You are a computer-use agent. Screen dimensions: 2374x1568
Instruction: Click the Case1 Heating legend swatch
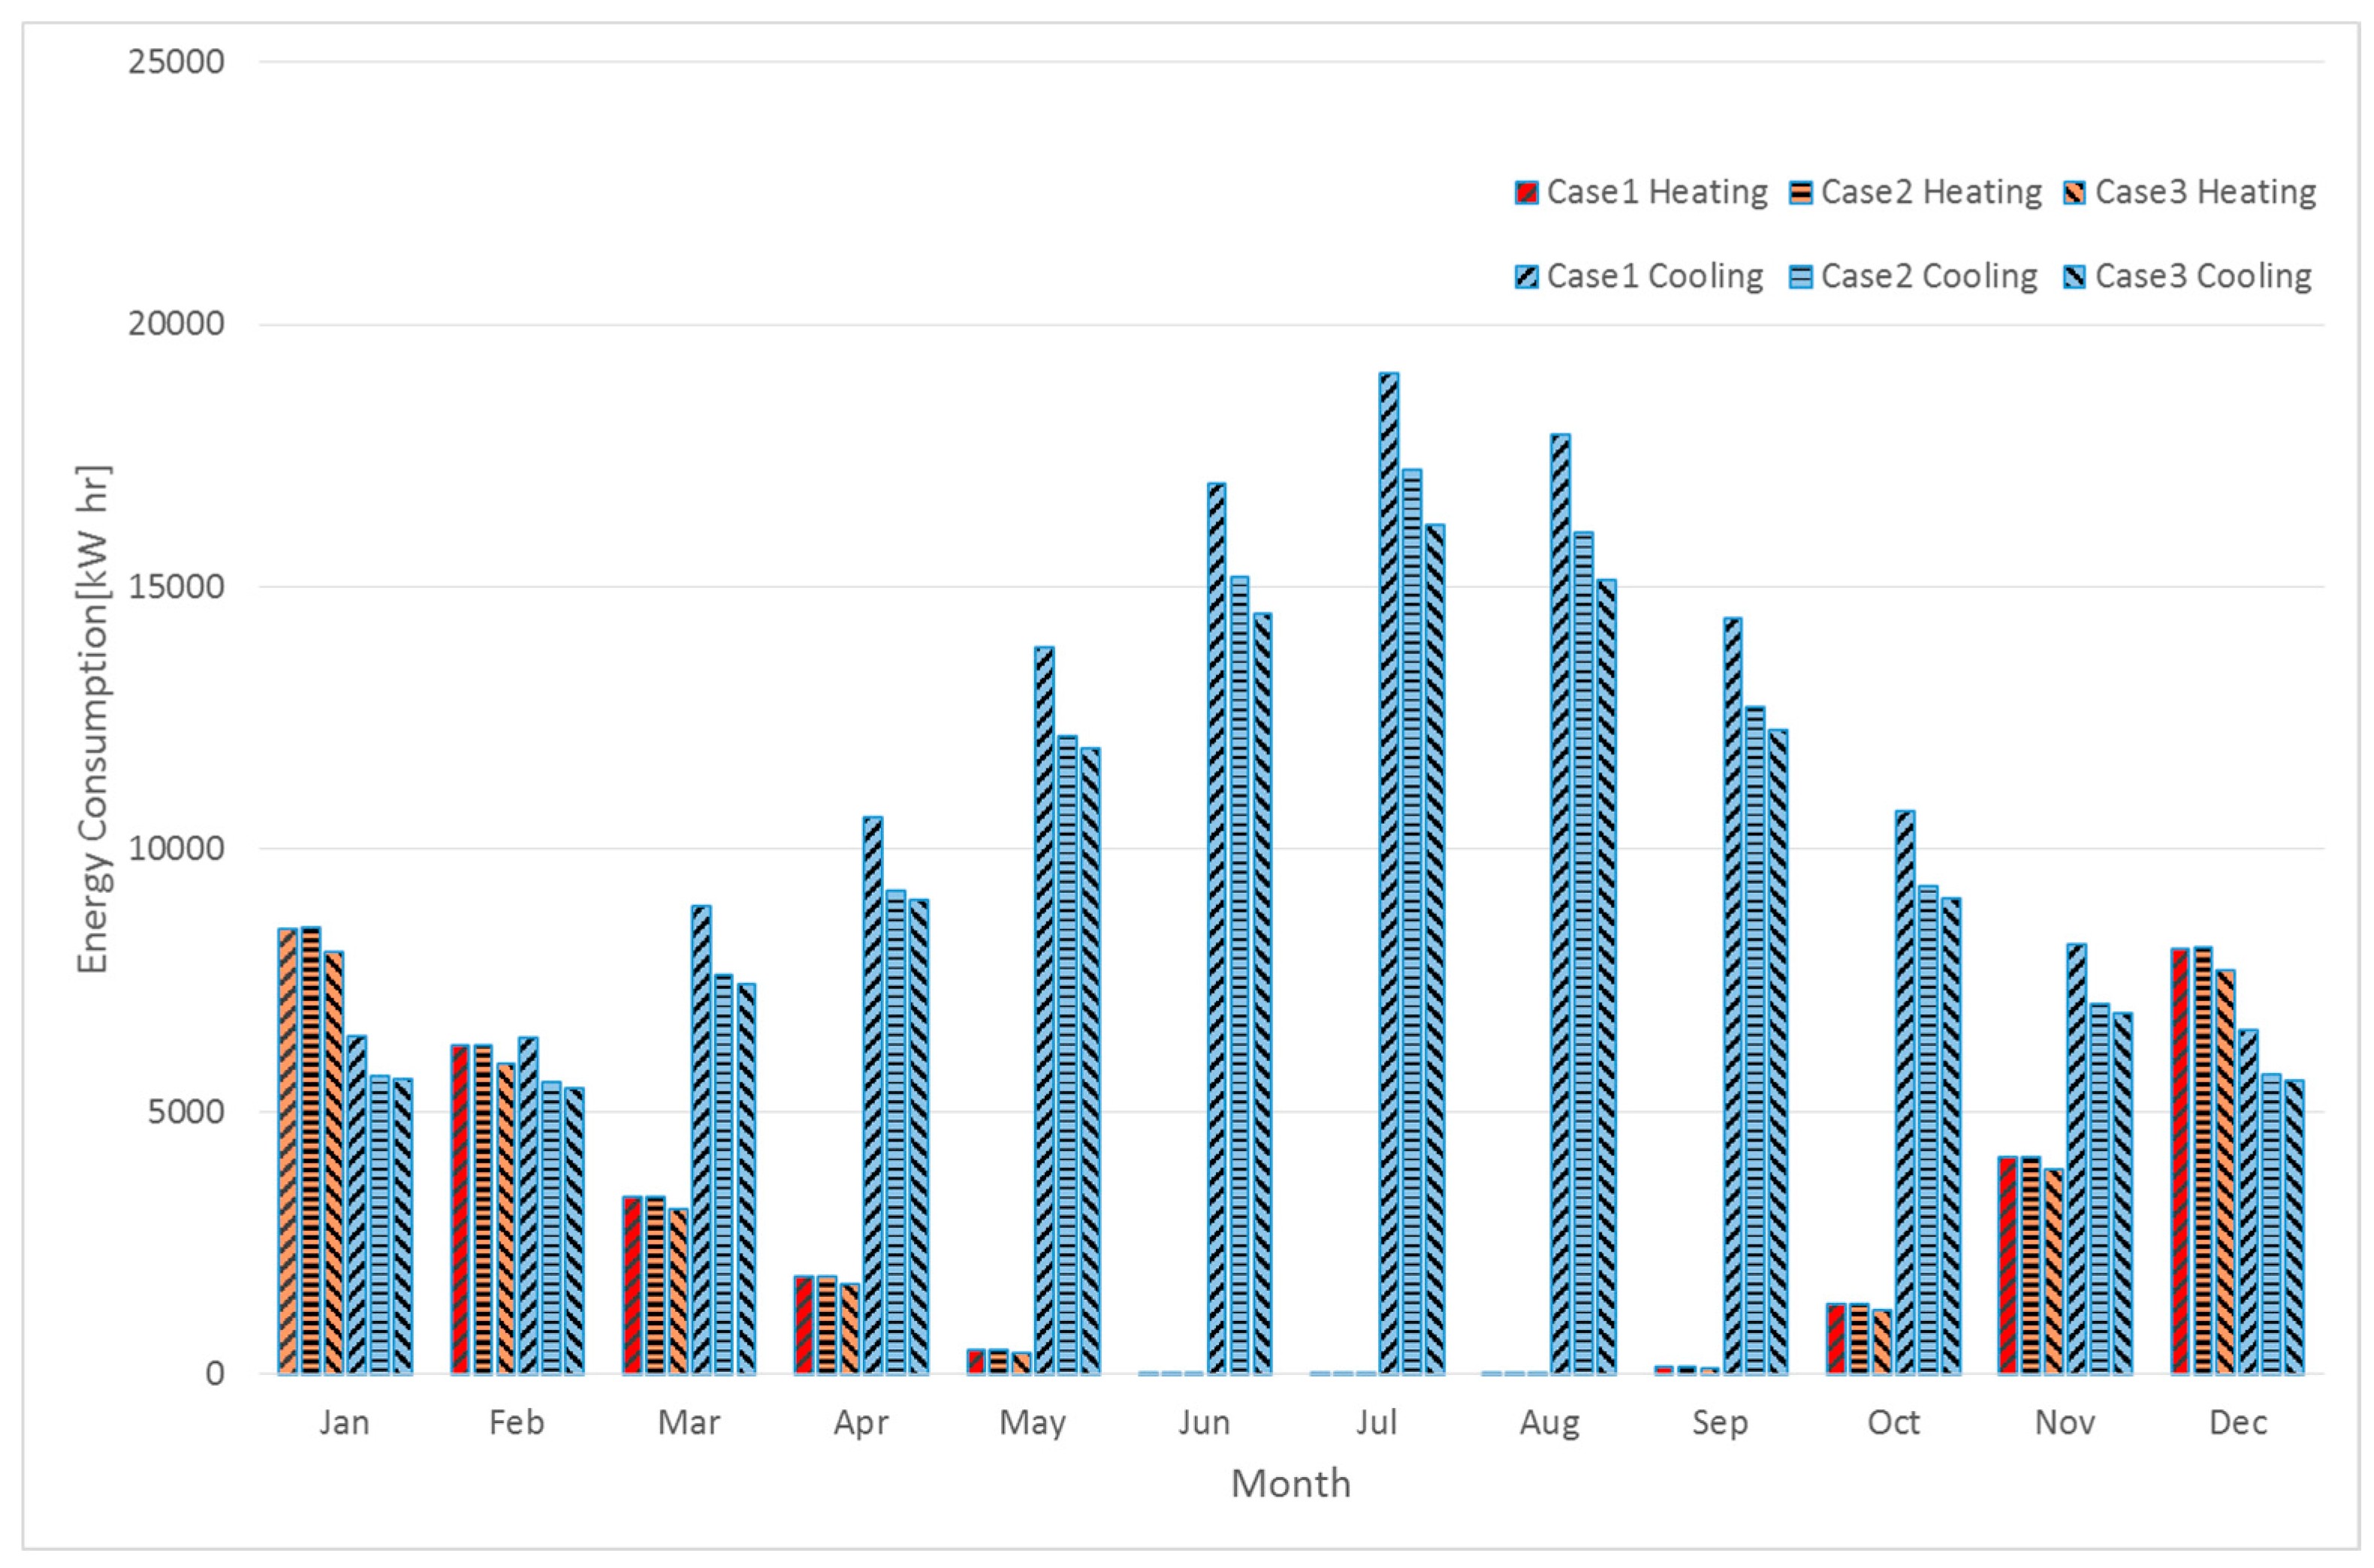click(1525, 192)
